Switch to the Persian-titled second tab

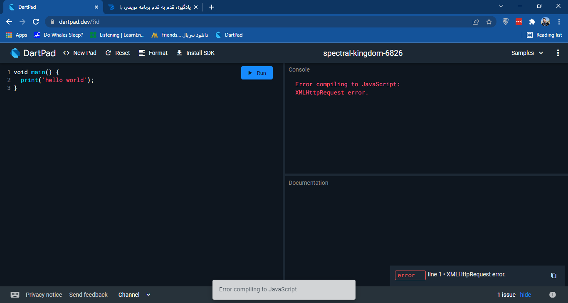pyautogui.click(x=152, y=7)
